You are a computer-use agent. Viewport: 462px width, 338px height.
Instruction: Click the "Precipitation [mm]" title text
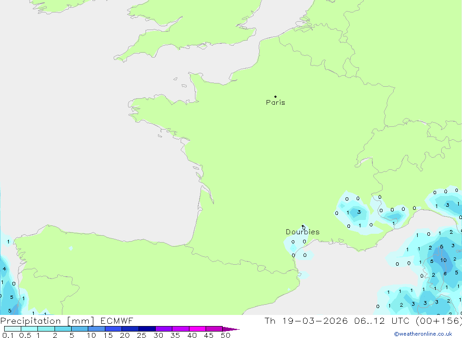(x=47, y=321)
